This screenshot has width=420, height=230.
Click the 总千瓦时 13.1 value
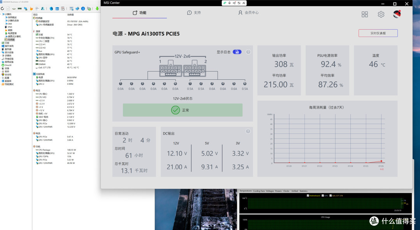(134, 170)
